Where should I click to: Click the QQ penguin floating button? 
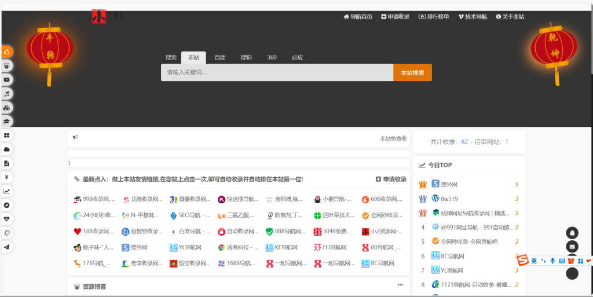(x=572, y=233)
